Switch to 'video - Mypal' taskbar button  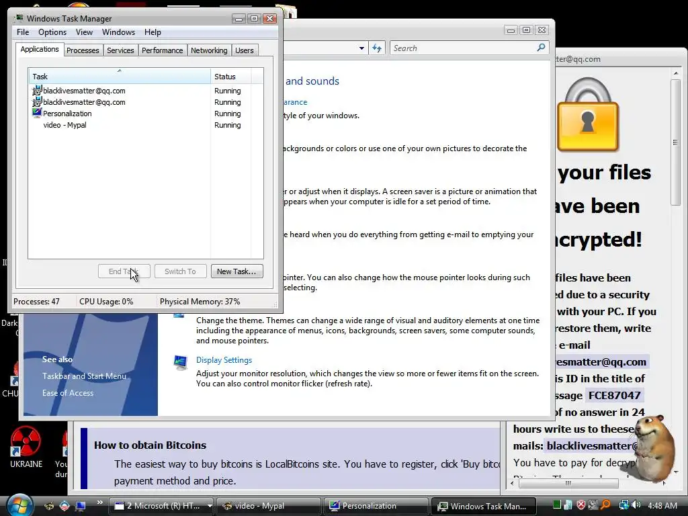(x=267, y=506)
